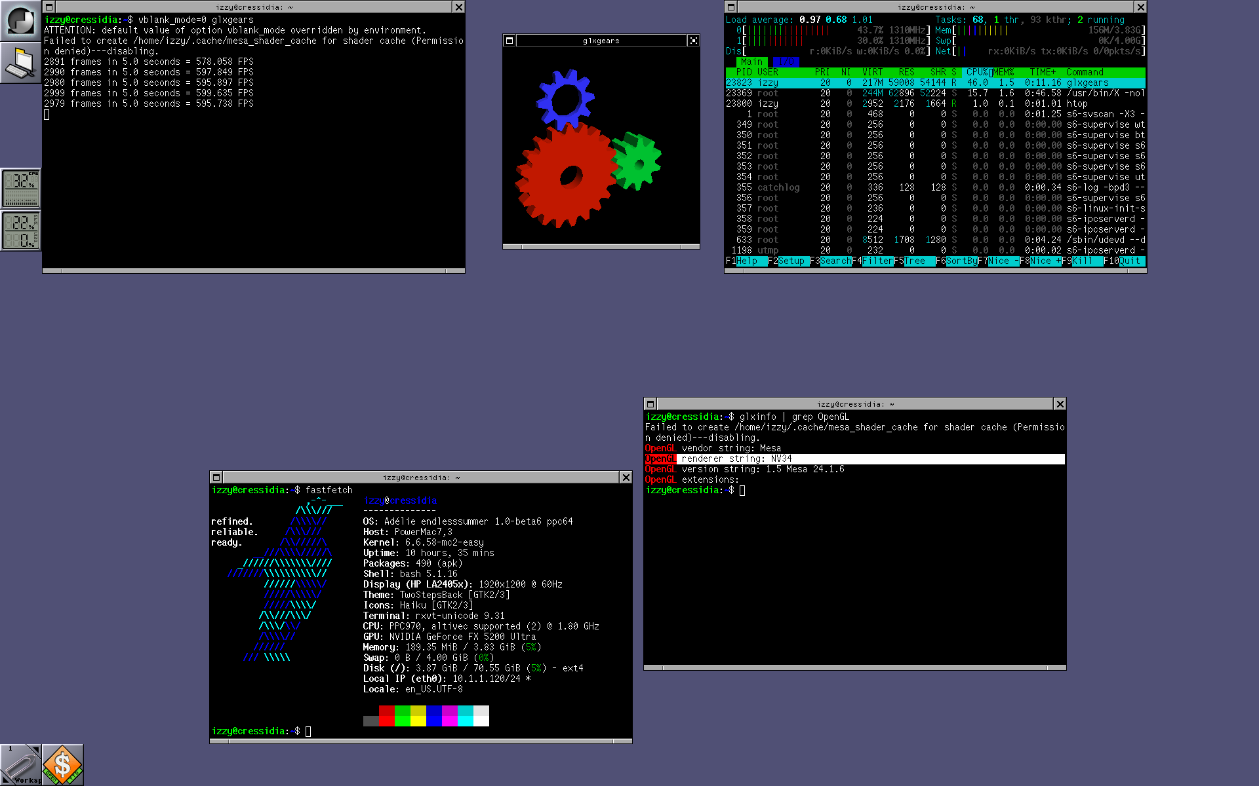Select the s6-svscan process row in htop

click(935, 114)
